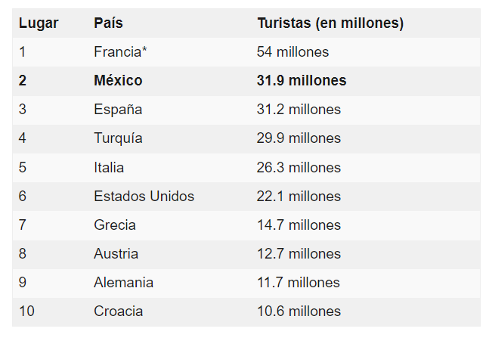Select the "España" country cell
The image size is (489, 347).
[118, 110]
